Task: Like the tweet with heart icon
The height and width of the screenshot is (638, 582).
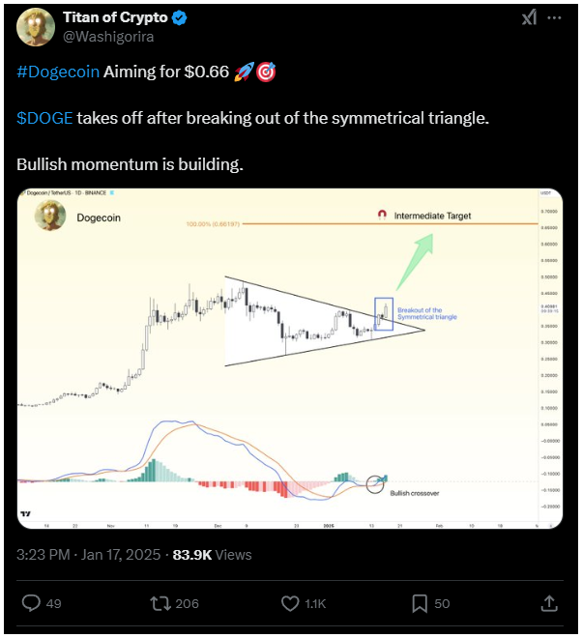Action: click(290, 603)
